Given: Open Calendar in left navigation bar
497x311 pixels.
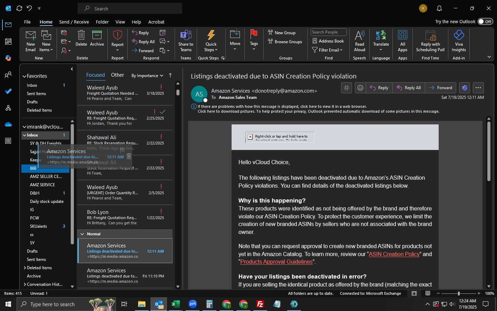Looking at the screenshot, I should click(x=8, y=41).
